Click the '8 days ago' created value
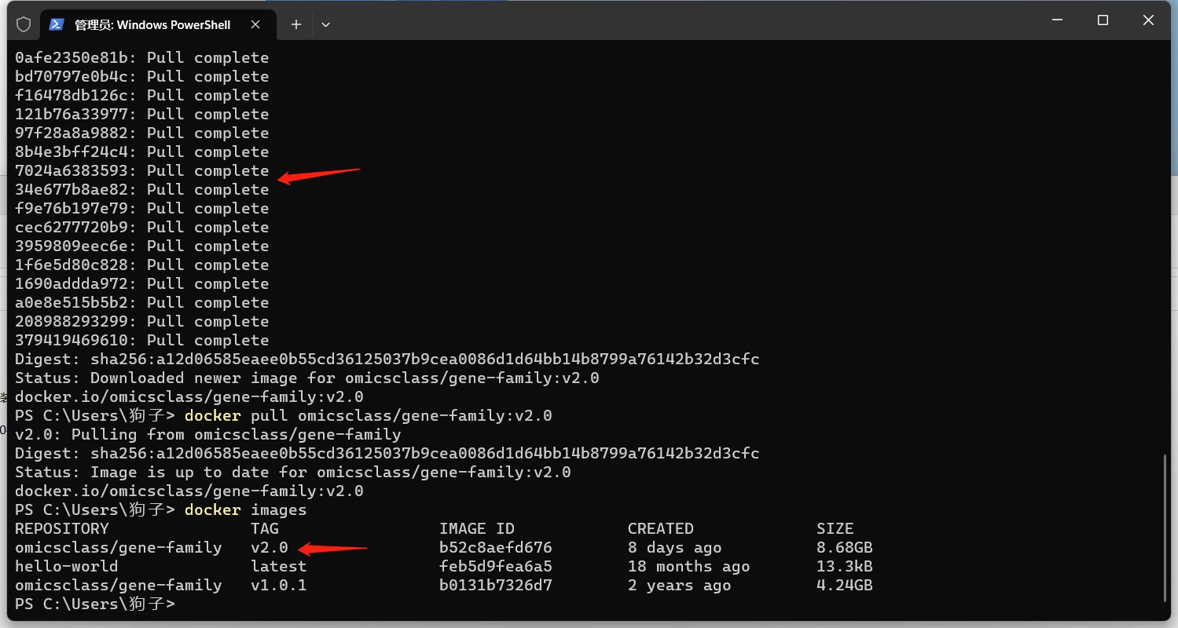The height and width of the screenshot is (628, 1178). [675, 548]
